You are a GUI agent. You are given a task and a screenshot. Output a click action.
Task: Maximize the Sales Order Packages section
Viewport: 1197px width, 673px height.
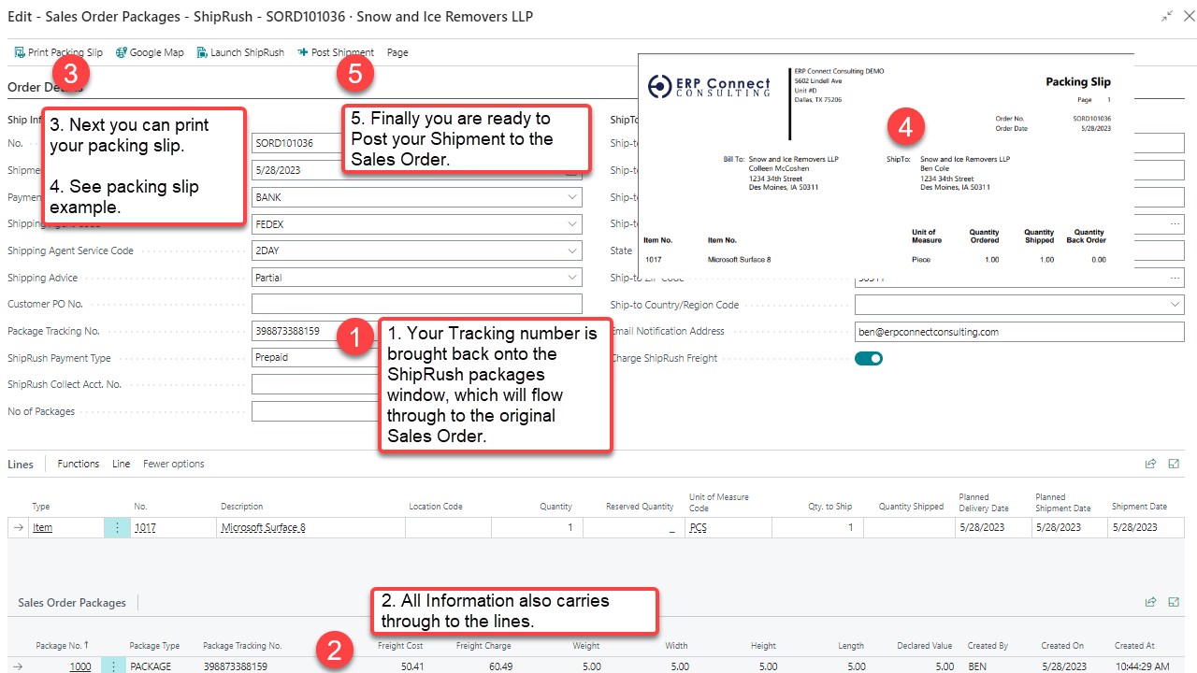pyautogui.click(x=1174, y=602)
